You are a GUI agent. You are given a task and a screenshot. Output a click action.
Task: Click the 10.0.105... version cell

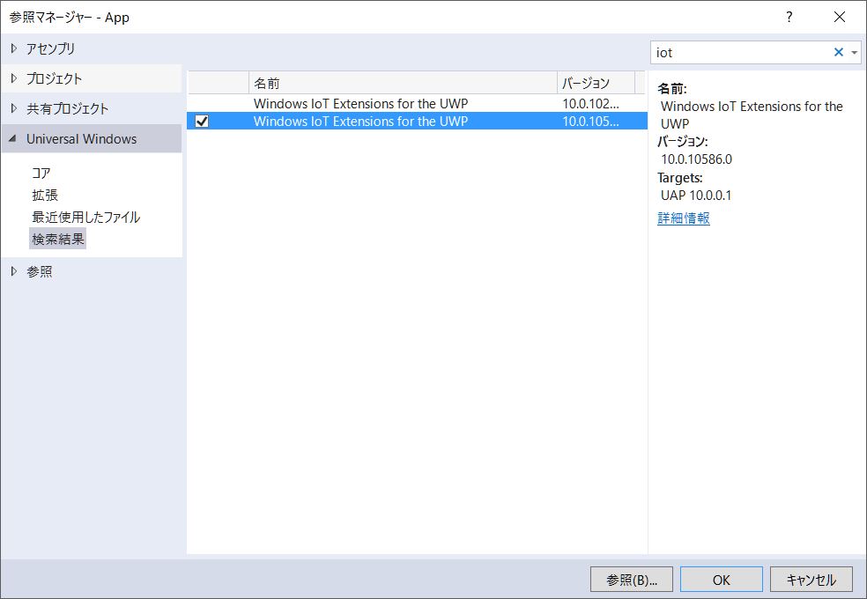(x=590, y=121)
